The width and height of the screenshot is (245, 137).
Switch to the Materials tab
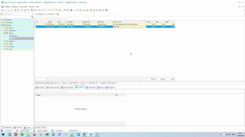110,88
